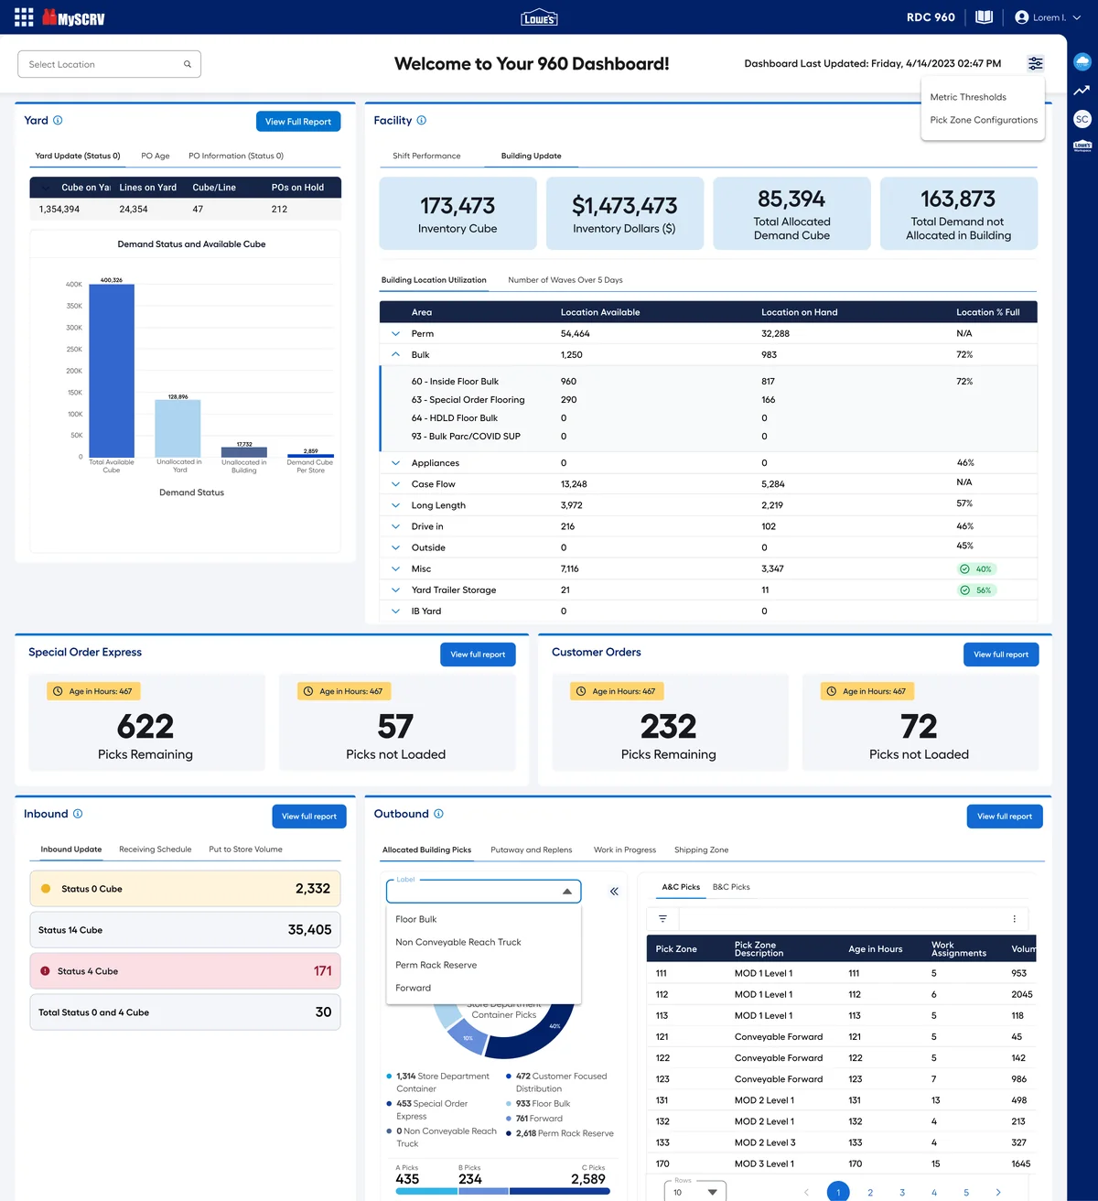The height and width of the screenshot is (1201, 1098).
Task: Open the Rows per page dropdown
Action: pyautogui.click(x=695, y=1192)
